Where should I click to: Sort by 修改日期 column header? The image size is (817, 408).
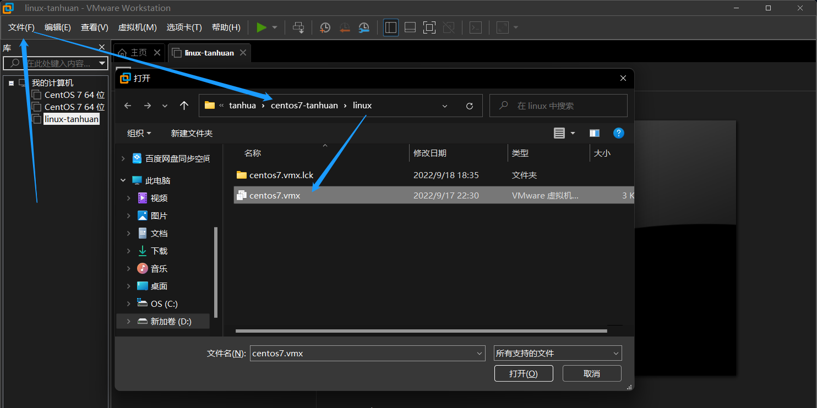pos(430,153)
